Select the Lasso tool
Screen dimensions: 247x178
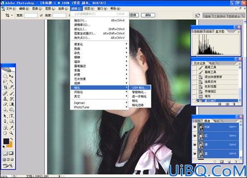point(5,82)
